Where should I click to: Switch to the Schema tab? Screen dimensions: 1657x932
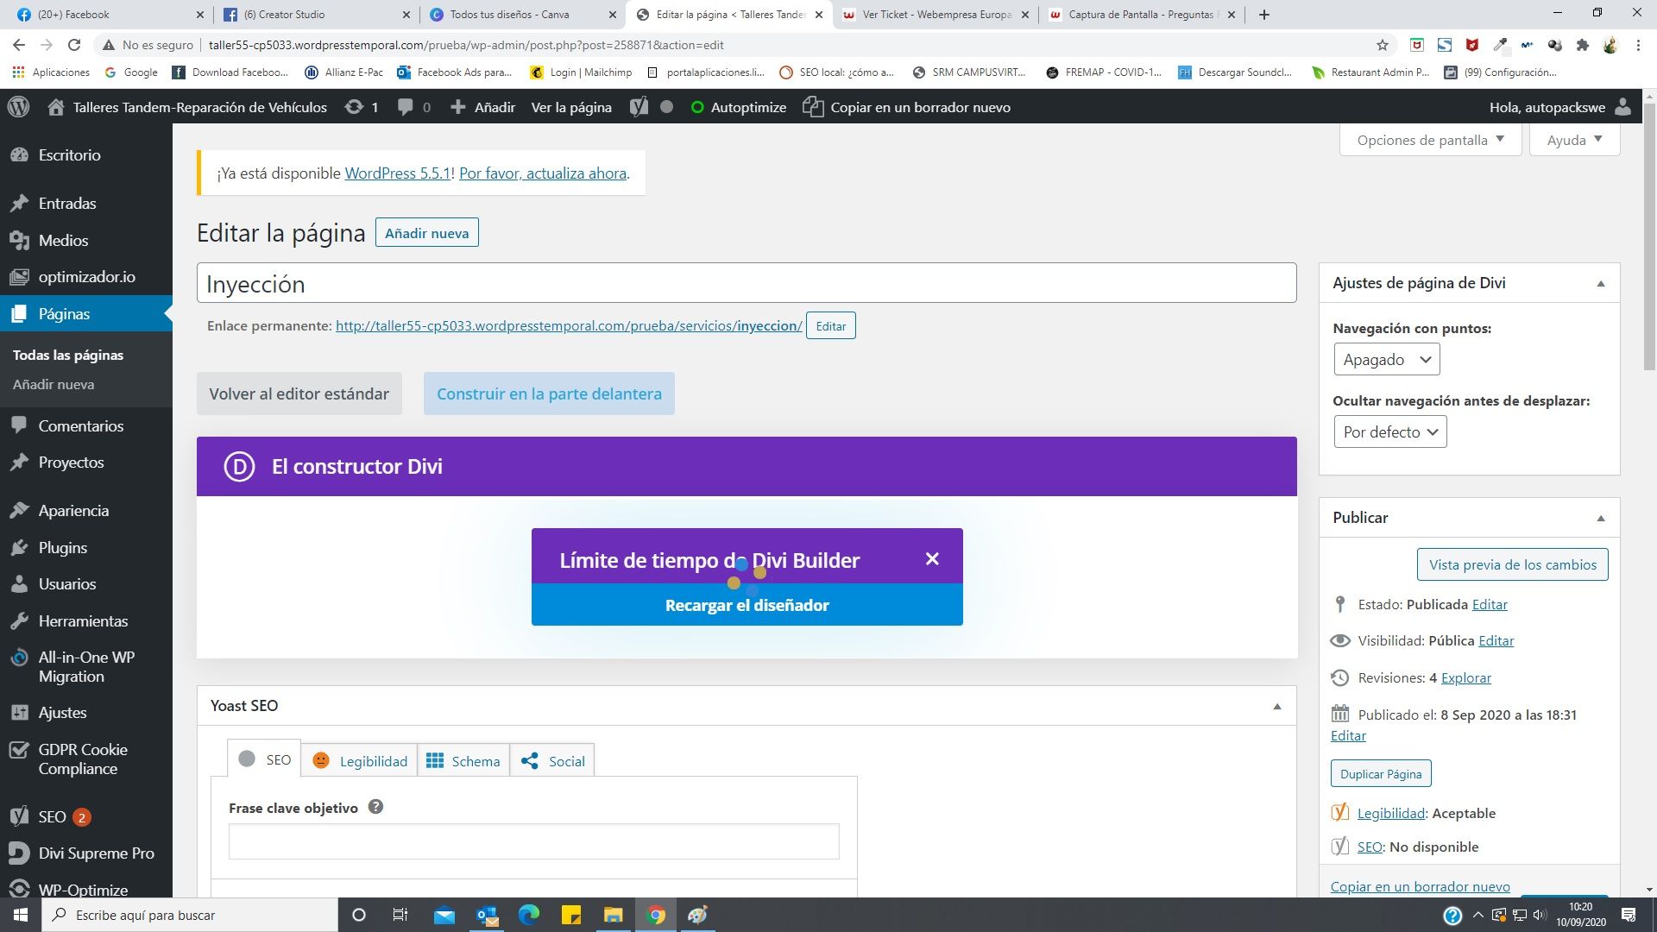pyautogui.click(x=463, y=760)
